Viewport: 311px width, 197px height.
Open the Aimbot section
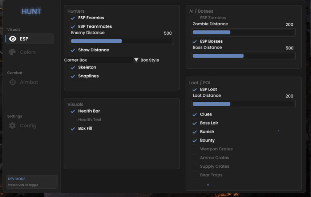point(29,82)
